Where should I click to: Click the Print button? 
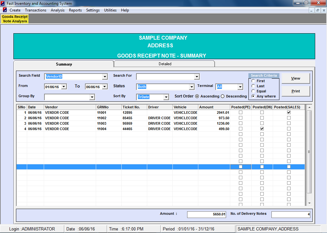tap(295, 91)
